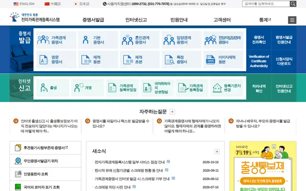
Task: Open the 이미지제적 등본 icon tile
Action: point(223,60)
